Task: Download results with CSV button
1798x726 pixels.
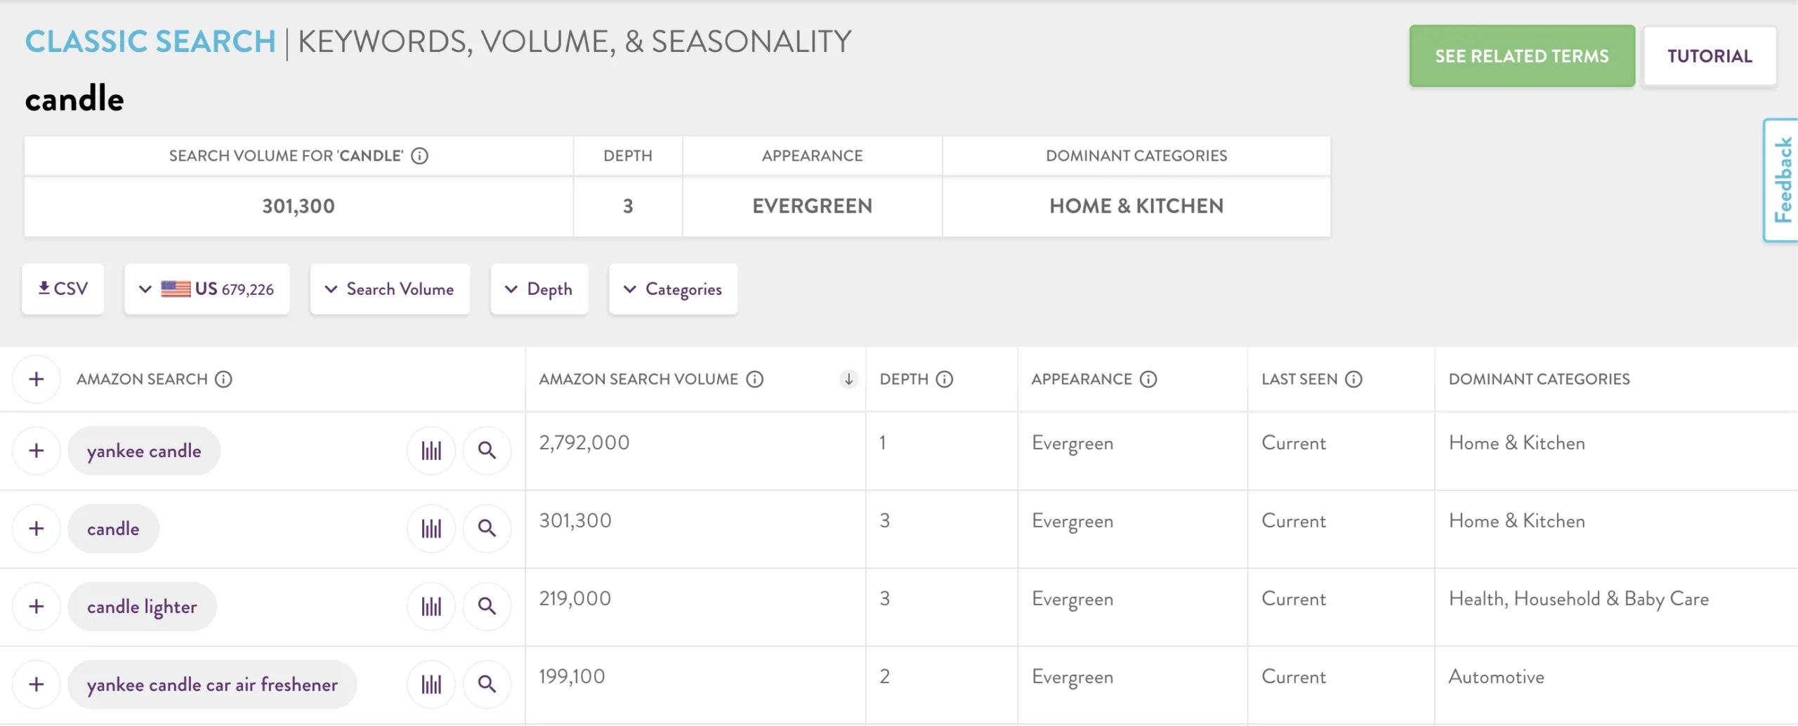Action: [x=63, y=289]
